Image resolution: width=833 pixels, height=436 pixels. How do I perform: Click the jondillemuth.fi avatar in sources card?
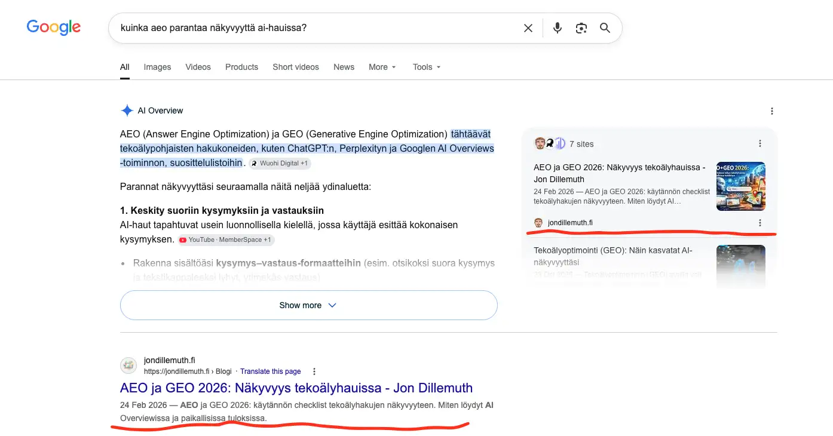click(x=538, y=223)
